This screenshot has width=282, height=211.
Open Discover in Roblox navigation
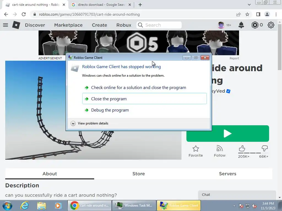[x=35, y=25]
